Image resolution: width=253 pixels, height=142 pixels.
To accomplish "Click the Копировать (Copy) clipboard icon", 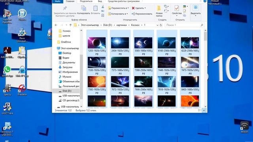I will coord(83,8).
